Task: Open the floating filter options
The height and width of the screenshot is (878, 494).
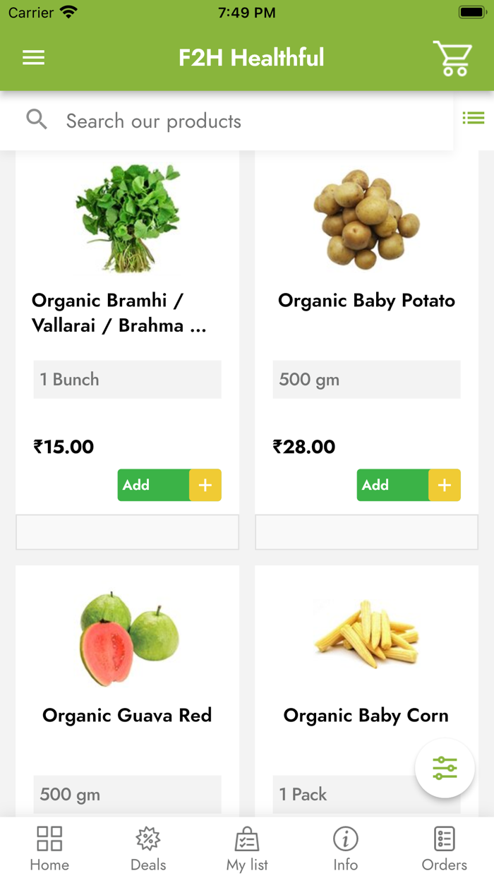Action: tap(445, 769)
